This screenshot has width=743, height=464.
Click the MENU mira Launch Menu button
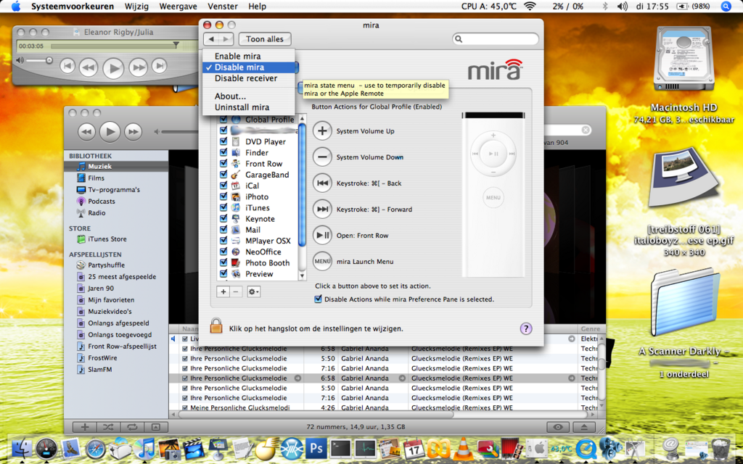[x=322, y=261]
